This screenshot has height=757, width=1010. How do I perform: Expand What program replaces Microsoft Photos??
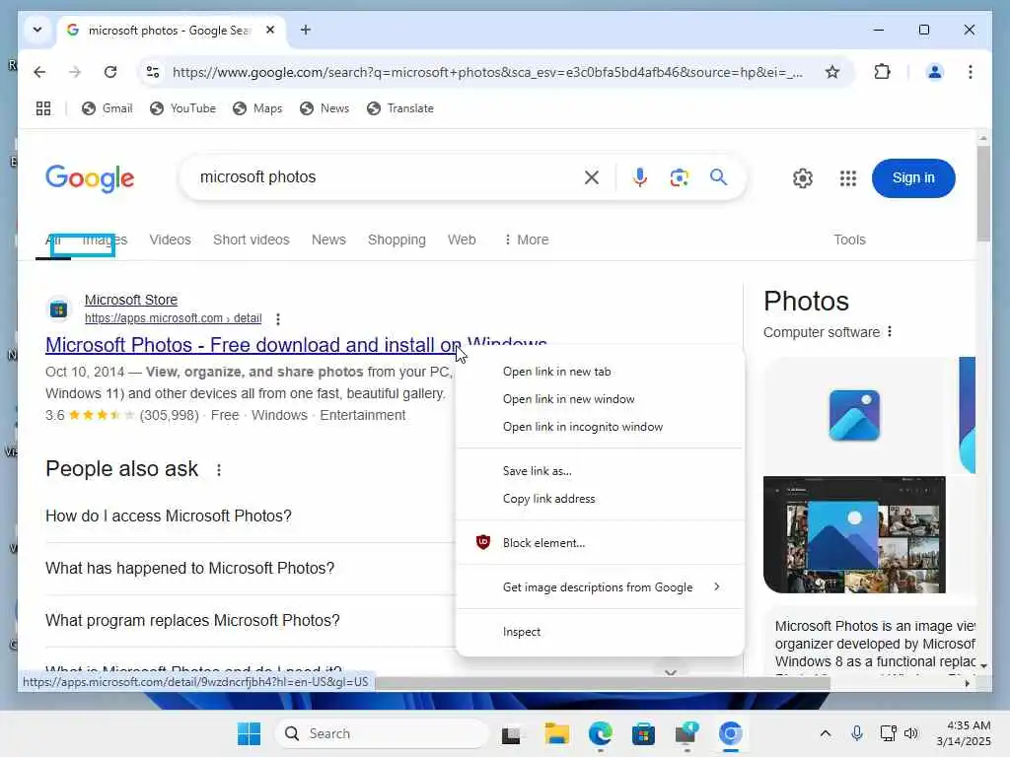coord(192,621)
